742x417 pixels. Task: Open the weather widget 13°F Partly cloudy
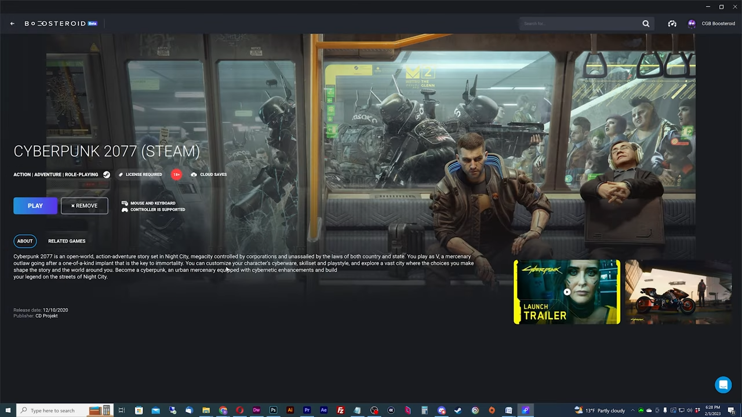click(x=599, y=411)
